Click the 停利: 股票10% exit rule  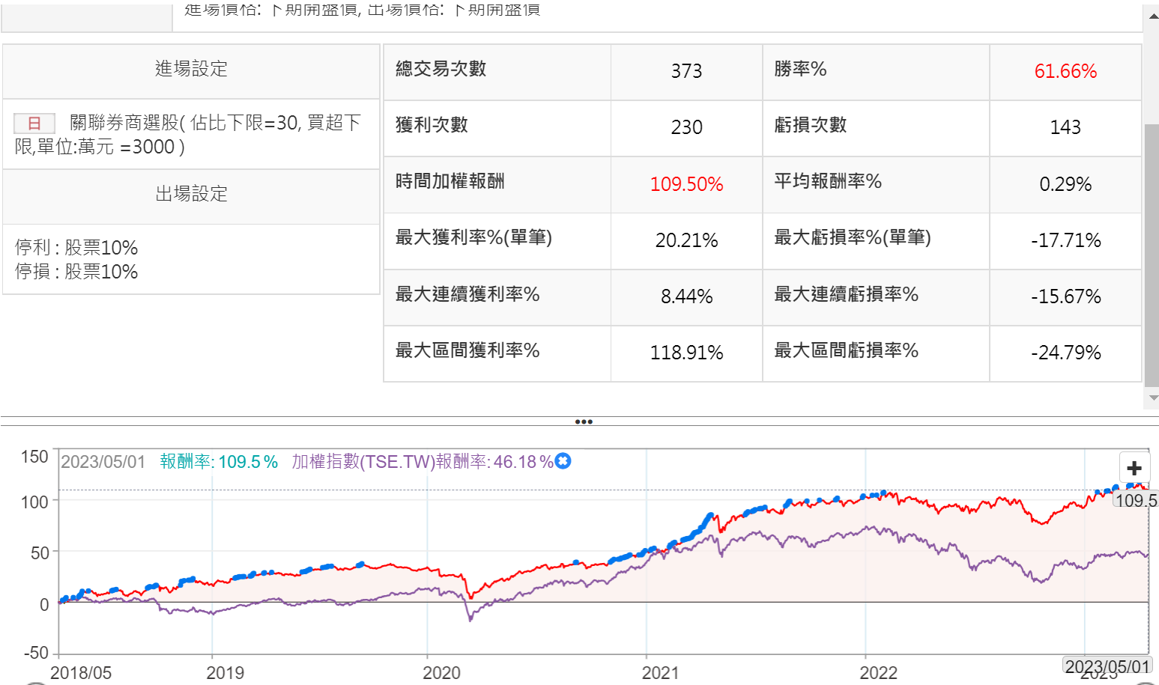(76, 248)
